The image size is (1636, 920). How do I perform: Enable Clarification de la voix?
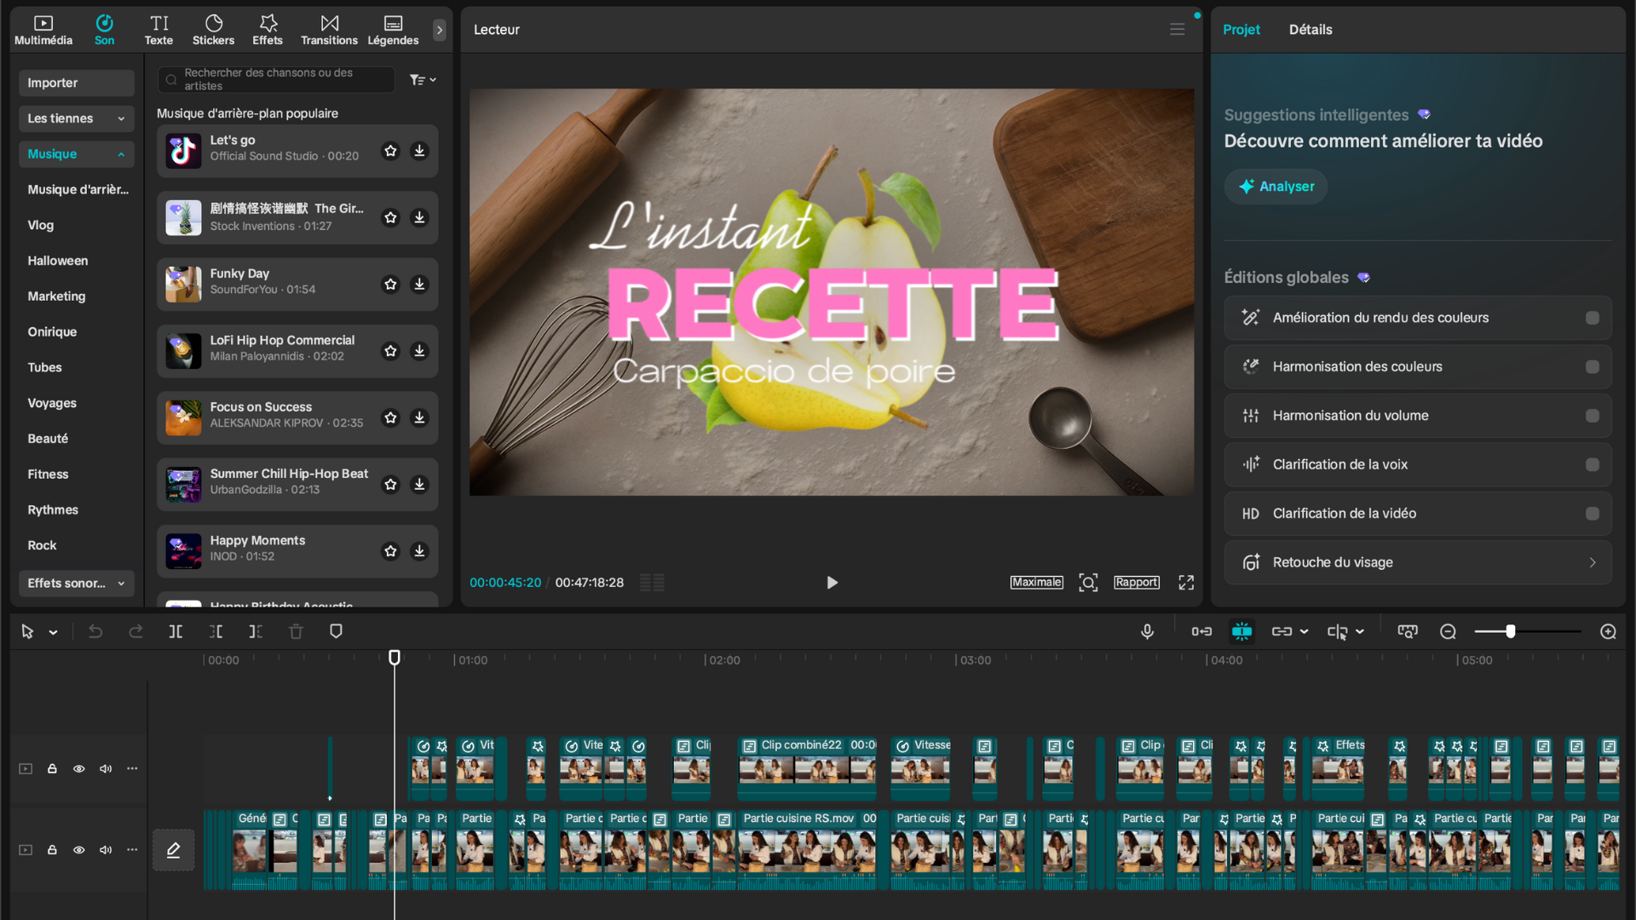pyautogui.click(x=1592, y=464)
